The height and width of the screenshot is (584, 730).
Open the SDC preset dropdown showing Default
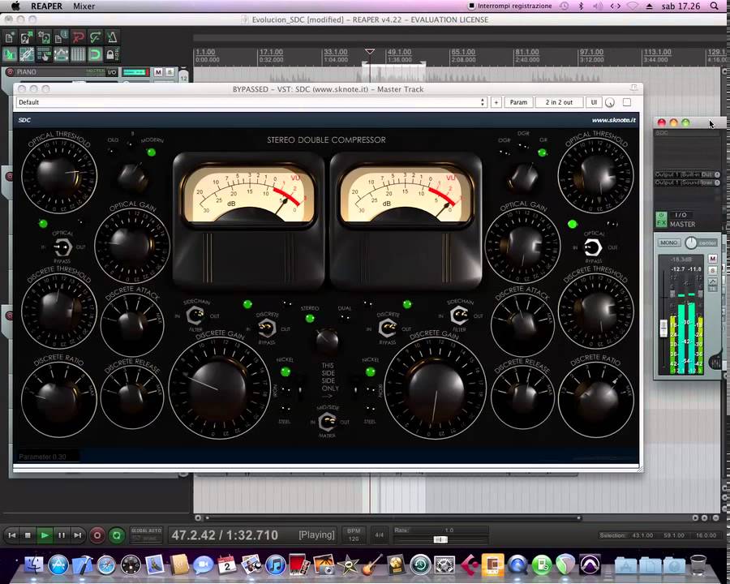251,102
